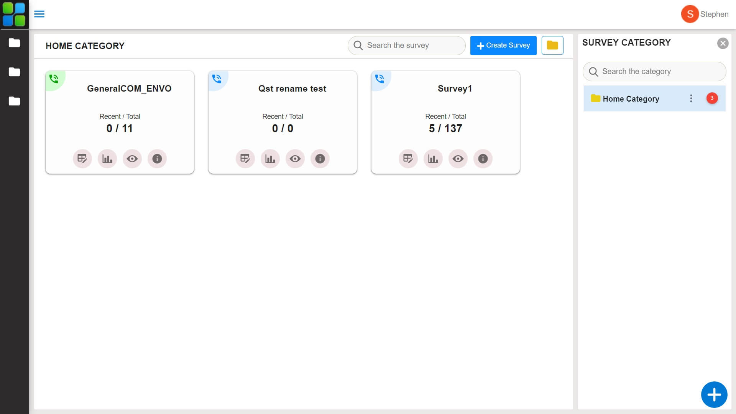Close the Survey Category panel
Image resolution: width=736 pixels, height=414 pixels.
(x=723, y=43)
